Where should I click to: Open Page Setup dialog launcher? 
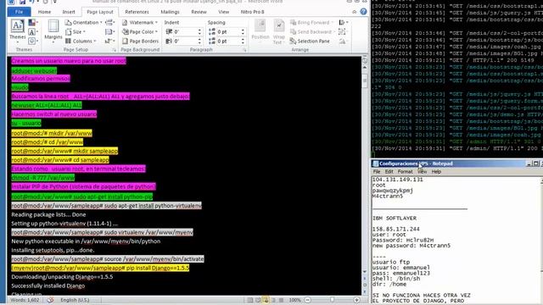[114, 50]
